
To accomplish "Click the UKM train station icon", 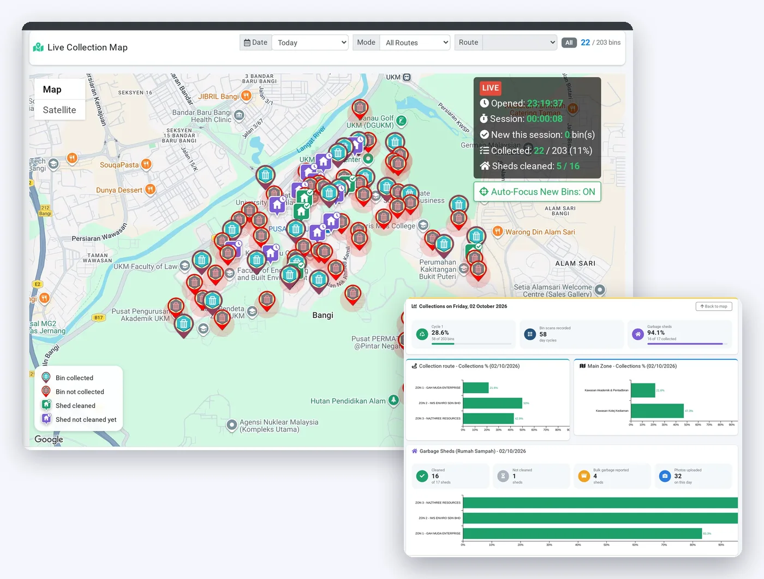I will 407,78.
